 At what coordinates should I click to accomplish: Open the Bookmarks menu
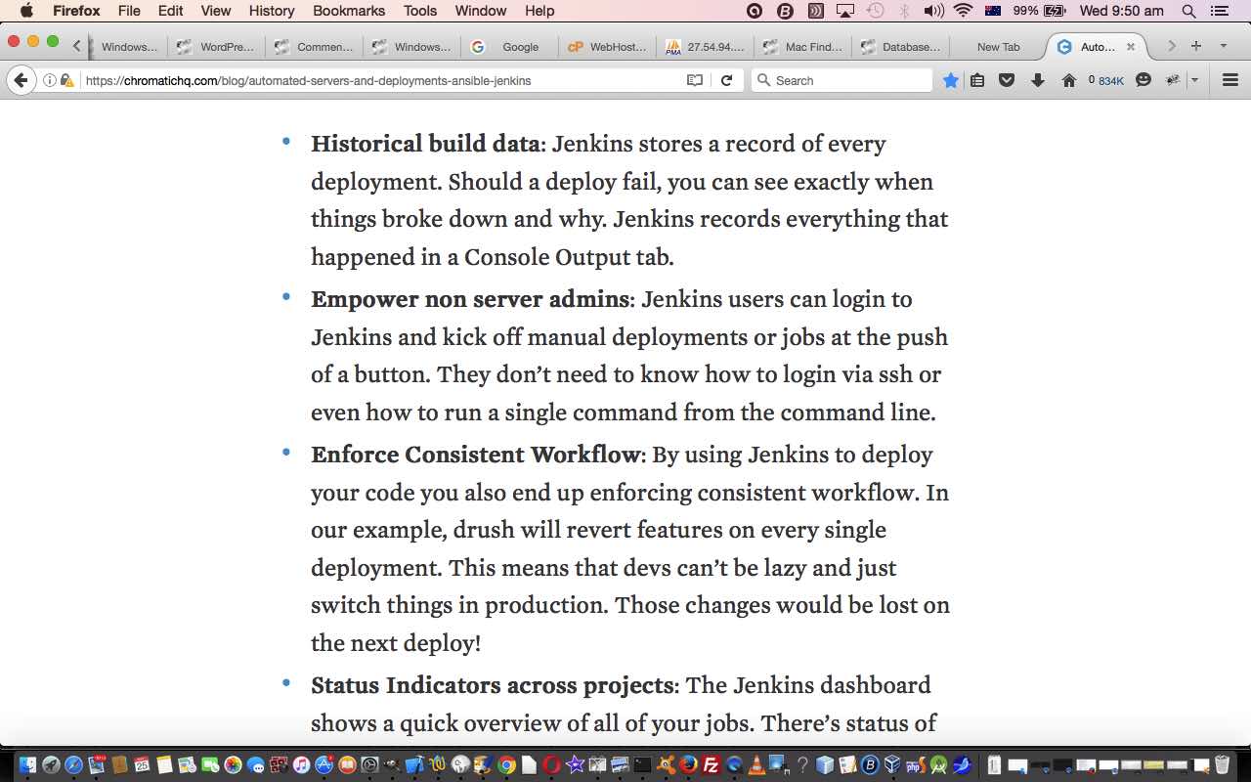349,11
